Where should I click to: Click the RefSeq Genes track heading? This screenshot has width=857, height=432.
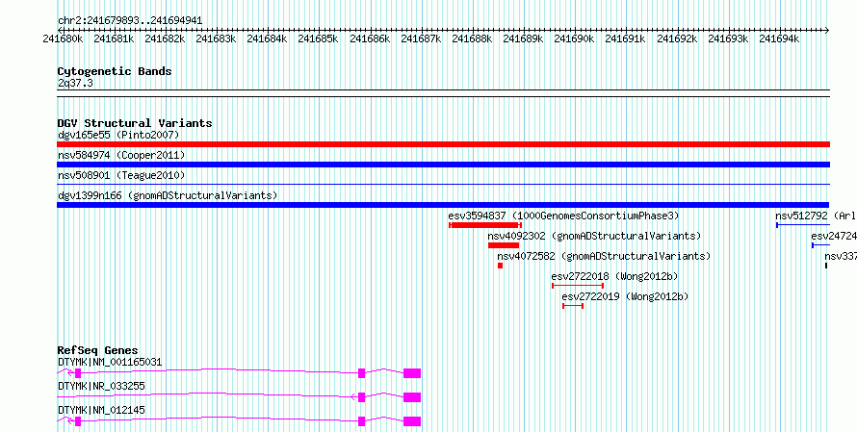click(98, 350)
